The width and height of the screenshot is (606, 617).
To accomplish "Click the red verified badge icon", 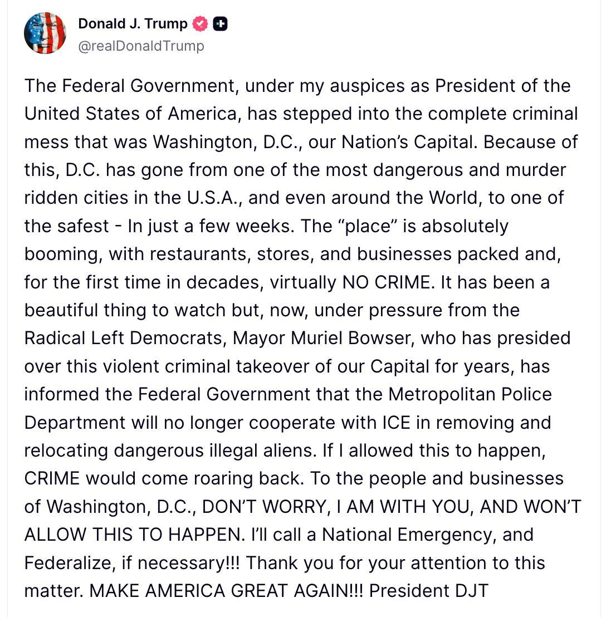I will coord(200,24).
